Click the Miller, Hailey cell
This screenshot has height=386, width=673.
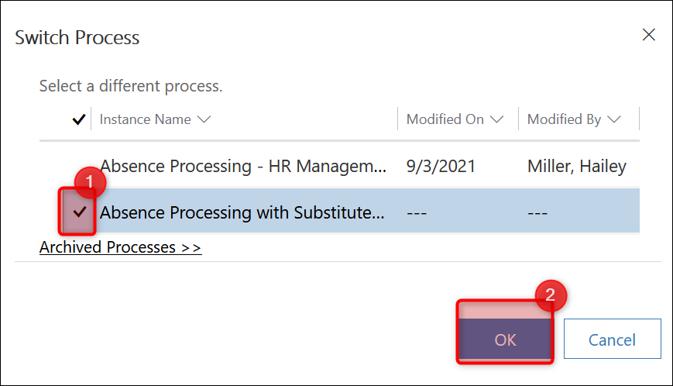577,166
